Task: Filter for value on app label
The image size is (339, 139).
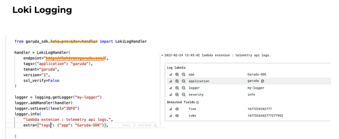Action: pos(177,75)
